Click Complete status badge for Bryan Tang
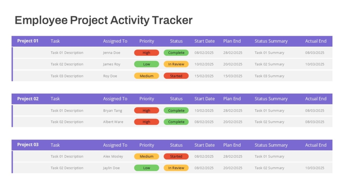 [176, 110]
